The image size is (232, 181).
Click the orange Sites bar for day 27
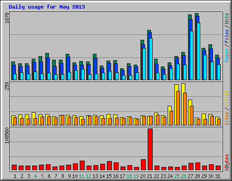(192, 116)
